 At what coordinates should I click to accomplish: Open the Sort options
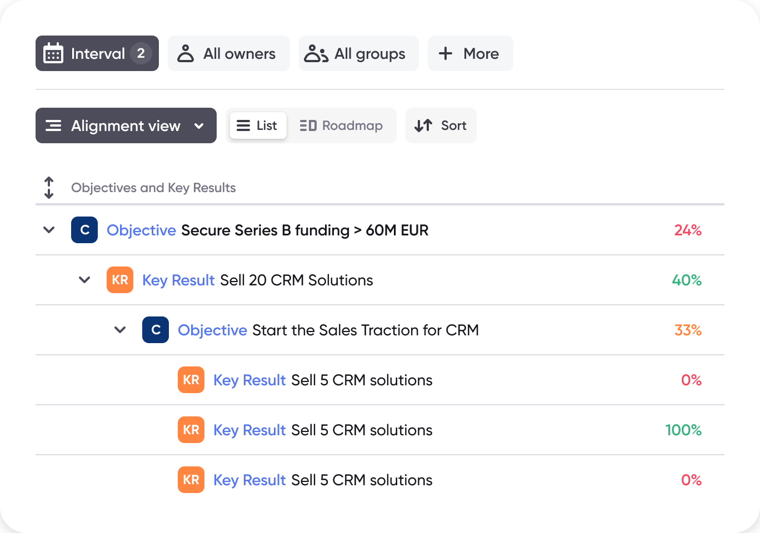click(441, 125)
